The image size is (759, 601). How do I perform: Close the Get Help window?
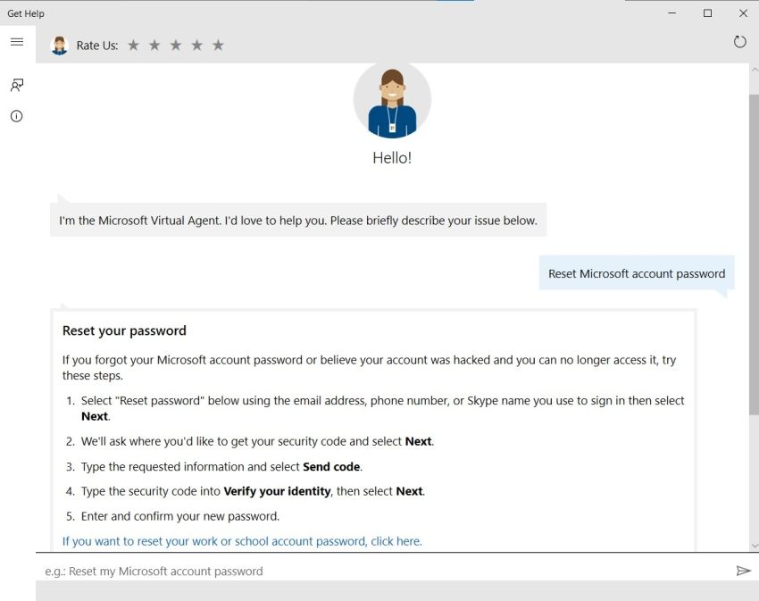tap(744, 13)
